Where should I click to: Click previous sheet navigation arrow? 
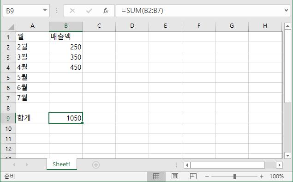click(14, 164)
